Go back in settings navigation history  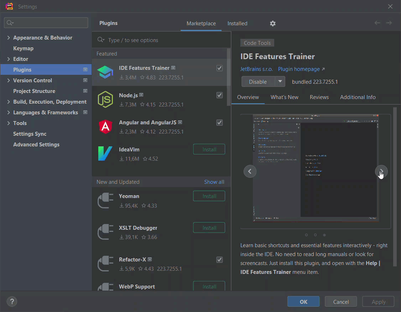pyautogui.click(x=377, y=23)
